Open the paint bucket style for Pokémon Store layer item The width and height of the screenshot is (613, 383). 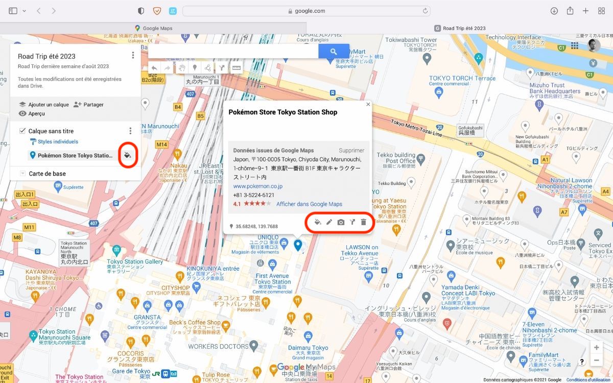[127, 155]
